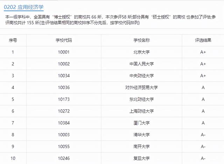Click school name 中国人民大学
Image resolution: width=224 pixels, height=164 pixels.
[x=141, y=64]
